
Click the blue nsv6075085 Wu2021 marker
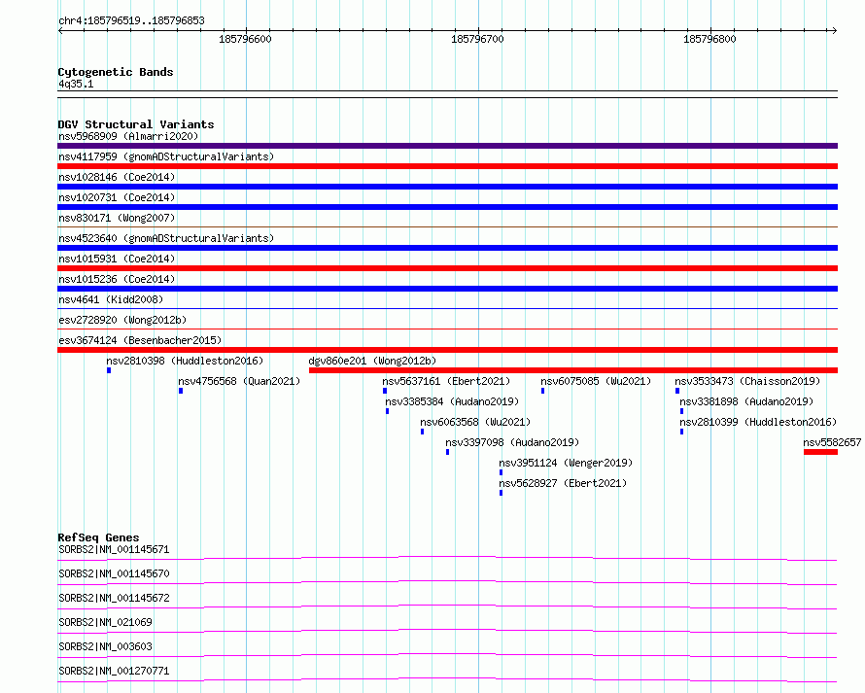pyautogui.click(x=543, y=391)
